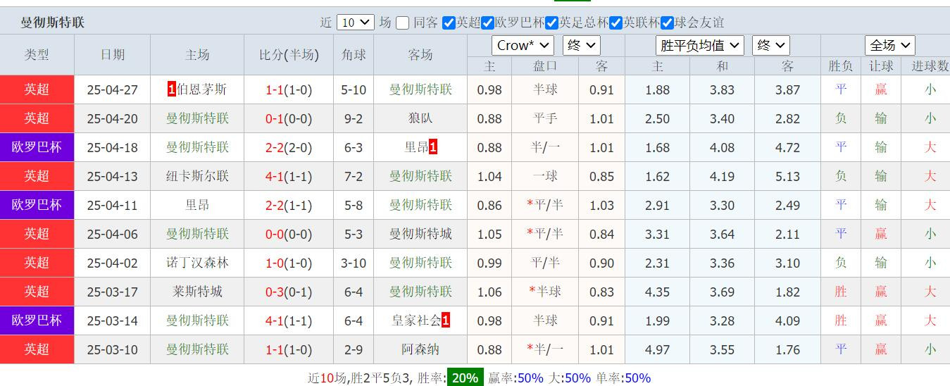
Task: Uncheck the 英联杯 filter checkbox
Action: (615, 23)
